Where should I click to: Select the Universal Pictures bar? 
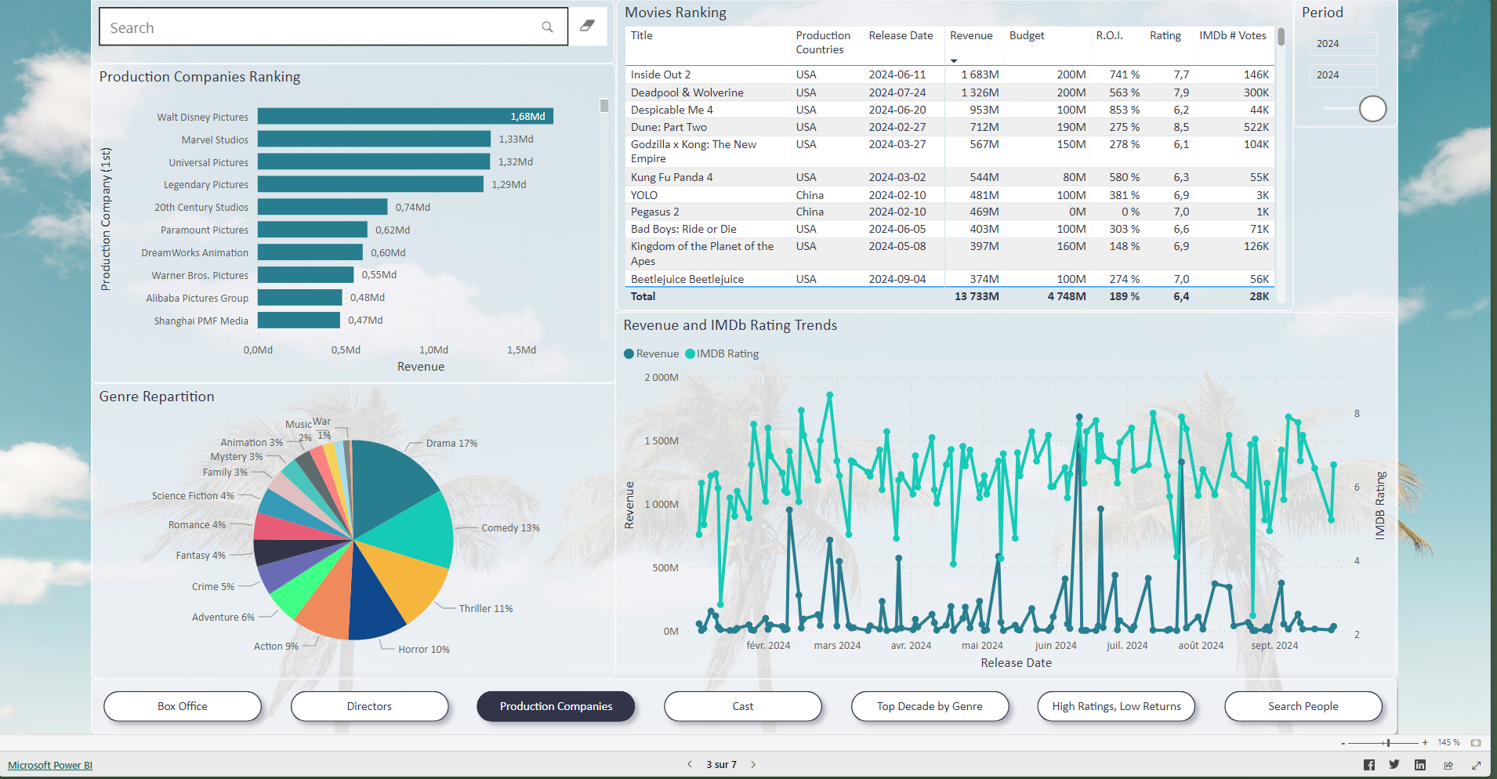pos(374,161)
